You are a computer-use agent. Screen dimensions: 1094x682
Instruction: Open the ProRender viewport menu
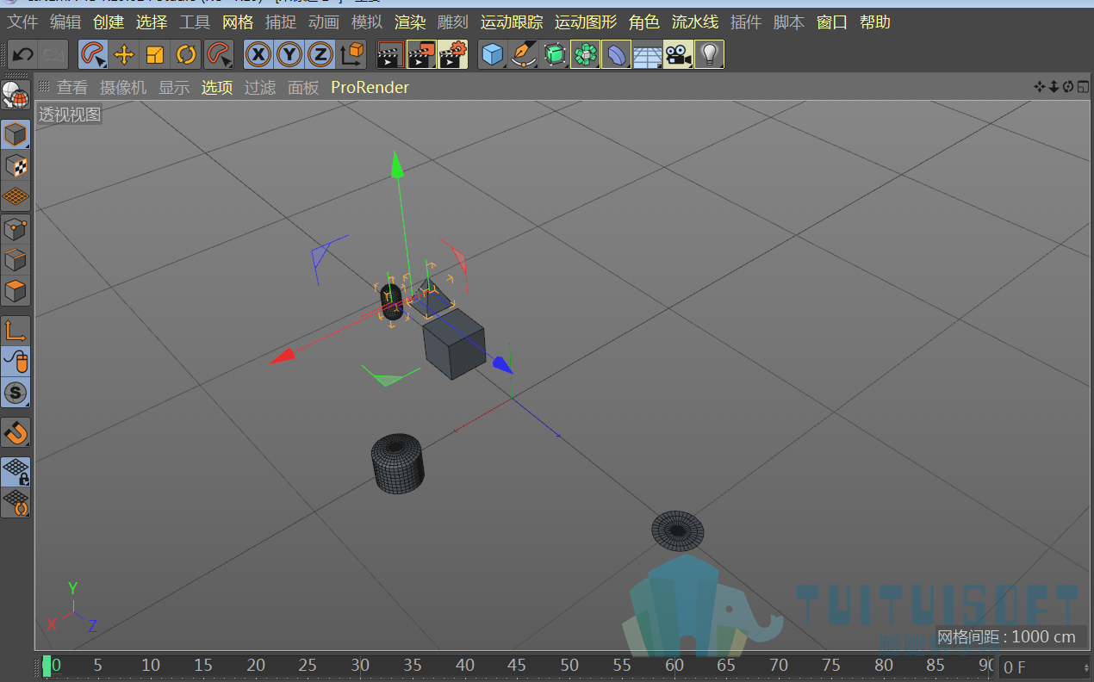(370, 88)
